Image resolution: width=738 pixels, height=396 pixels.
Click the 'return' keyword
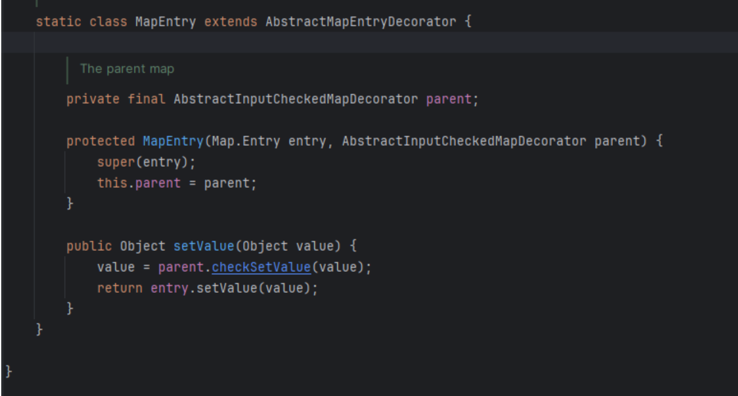[x=119, y=288]
